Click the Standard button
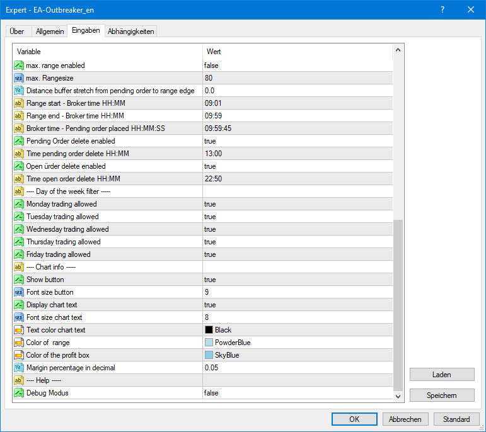486x432 pixels. 456,419
